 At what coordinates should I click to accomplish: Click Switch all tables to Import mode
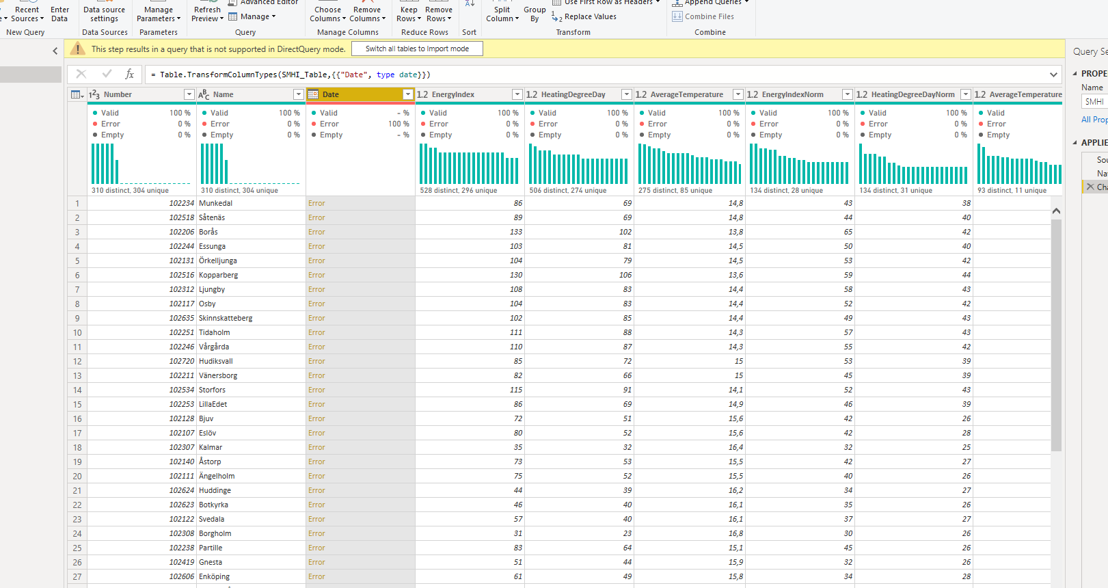coord(417,49)
